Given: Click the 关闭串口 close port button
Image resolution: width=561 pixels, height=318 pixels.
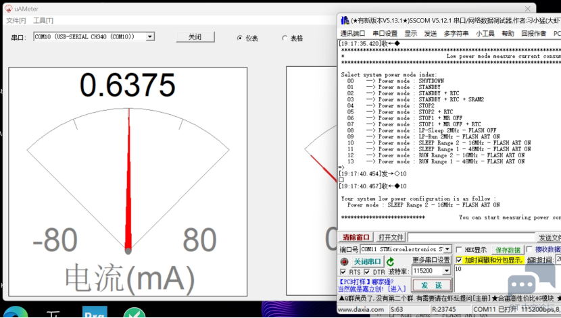Looking at the screenshot, I should [368, 261].
